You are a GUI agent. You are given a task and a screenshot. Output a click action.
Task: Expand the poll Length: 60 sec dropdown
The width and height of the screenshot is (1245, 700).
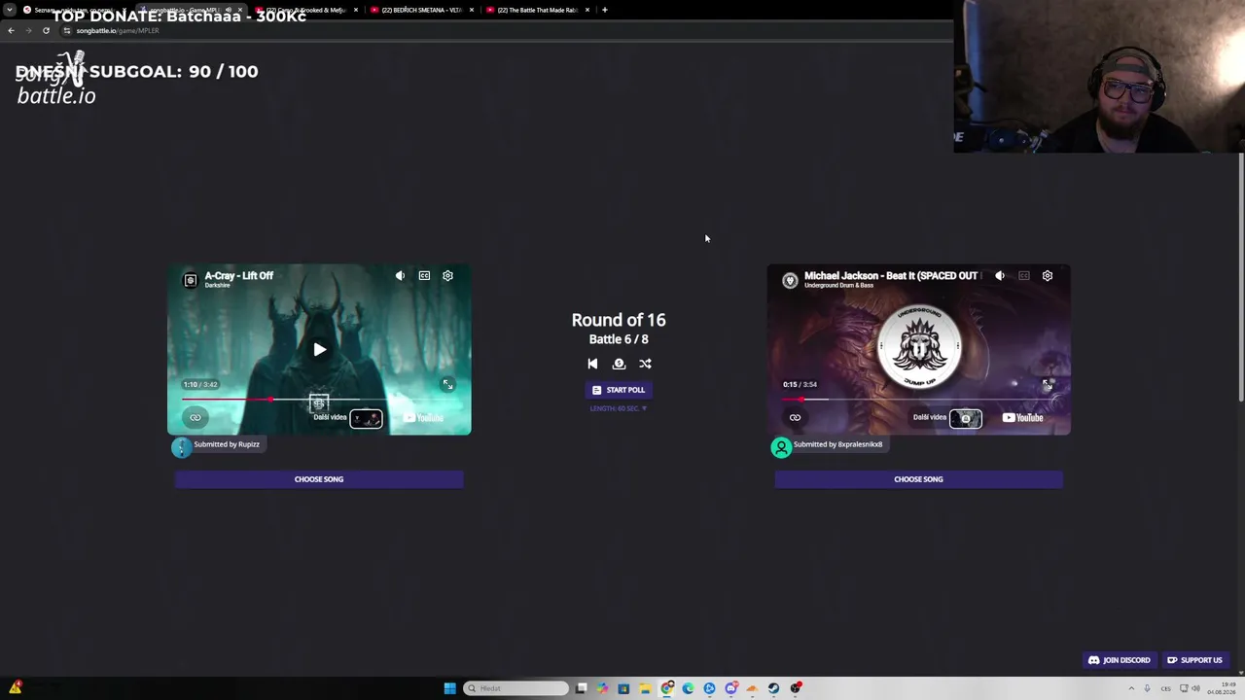pos(619,408)
